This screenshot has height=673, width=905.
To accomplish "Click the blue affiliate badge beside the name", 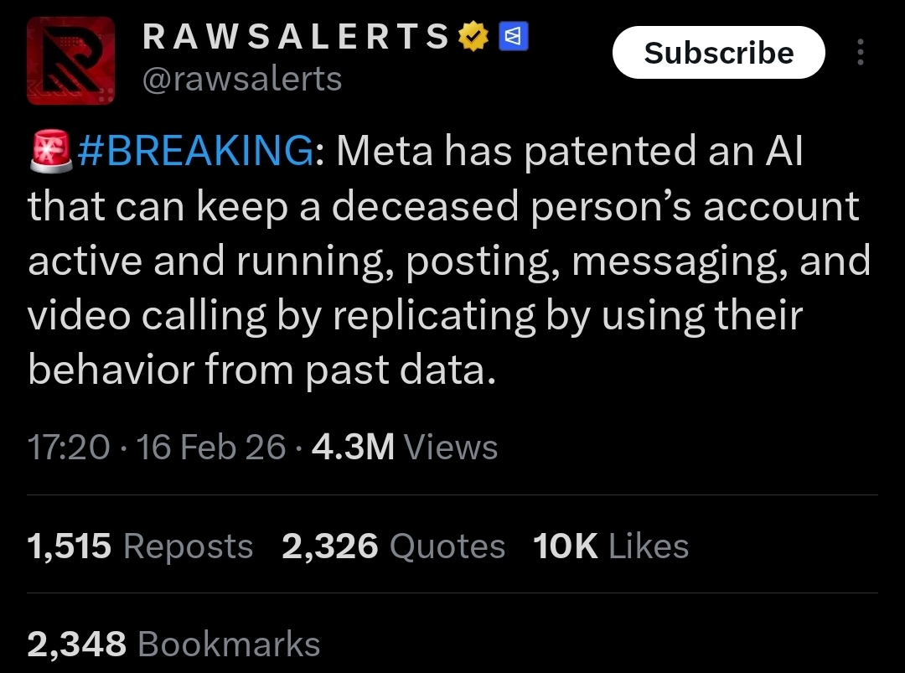I will tap(513, 35).
